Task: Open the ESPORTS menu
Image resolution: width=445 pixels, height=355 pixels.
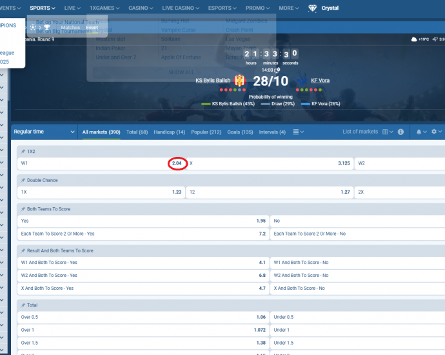Action: [x=222, y=8]
